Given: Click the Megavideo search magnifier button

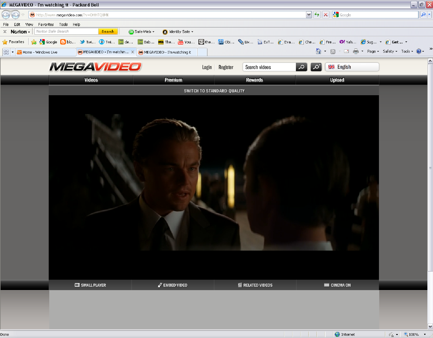Looking at the screenshot, I should pyautogui.click(x=302, y=67).
